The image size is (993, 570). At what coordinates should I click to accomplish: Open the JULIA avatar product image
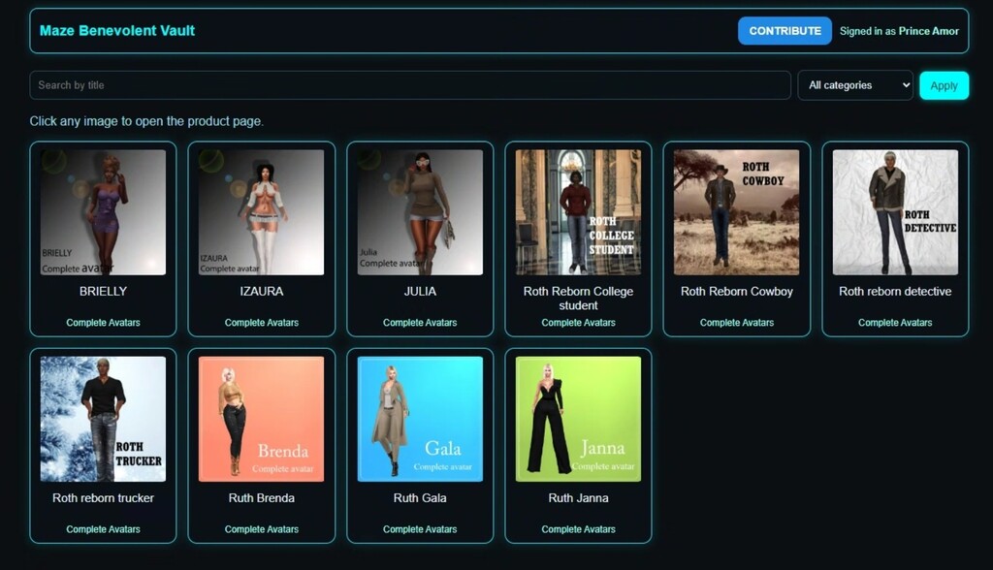[420, 212]
